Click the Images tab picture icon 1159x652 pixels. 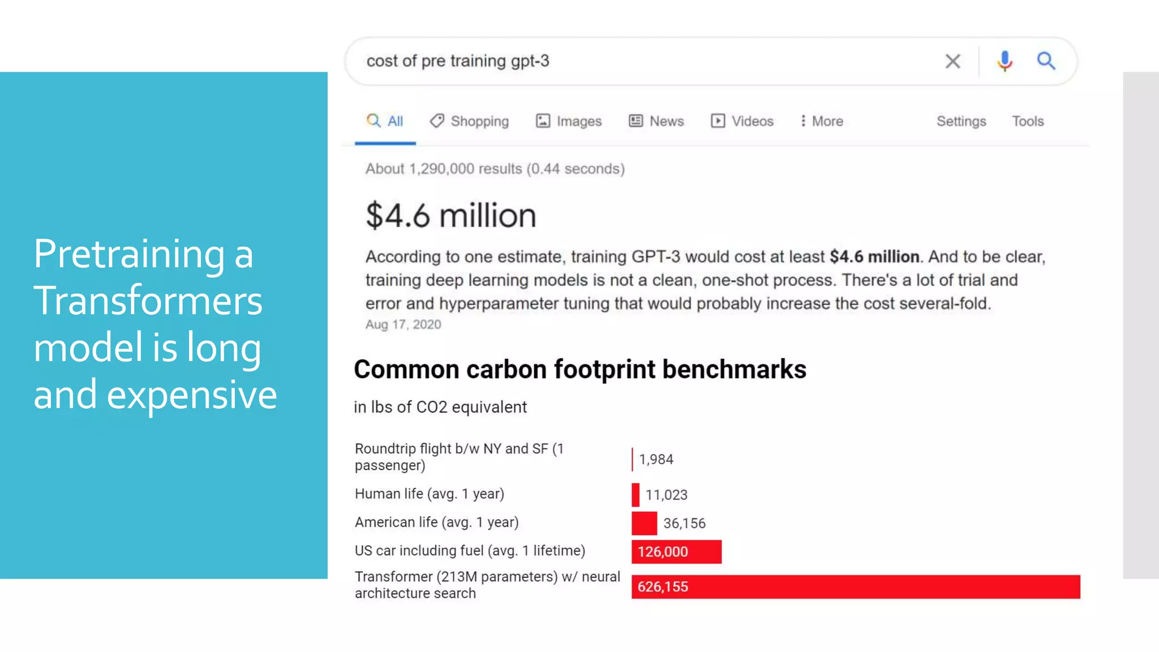(x=543, y=121)
